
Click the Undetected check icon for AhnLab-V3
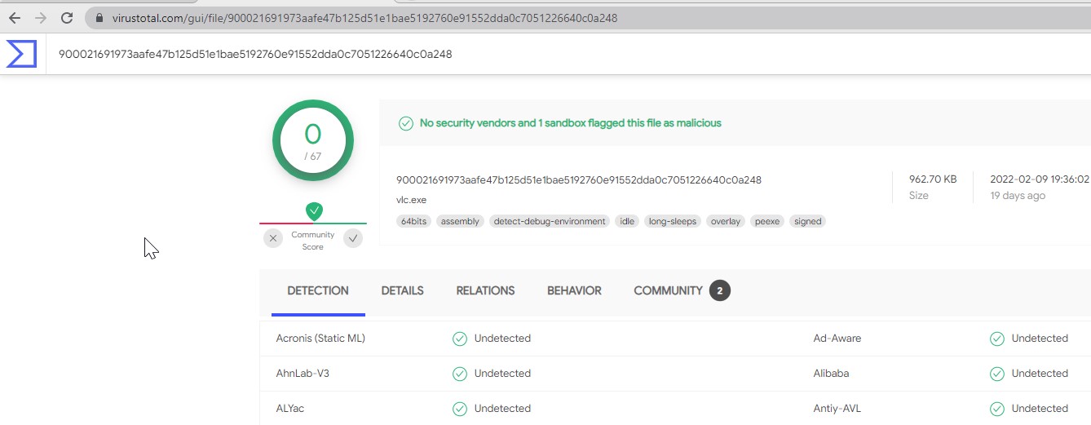point(460,374)
